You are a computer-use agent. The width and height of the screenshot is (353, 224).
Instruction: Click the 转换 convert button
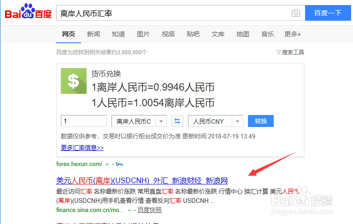(261, 121)
